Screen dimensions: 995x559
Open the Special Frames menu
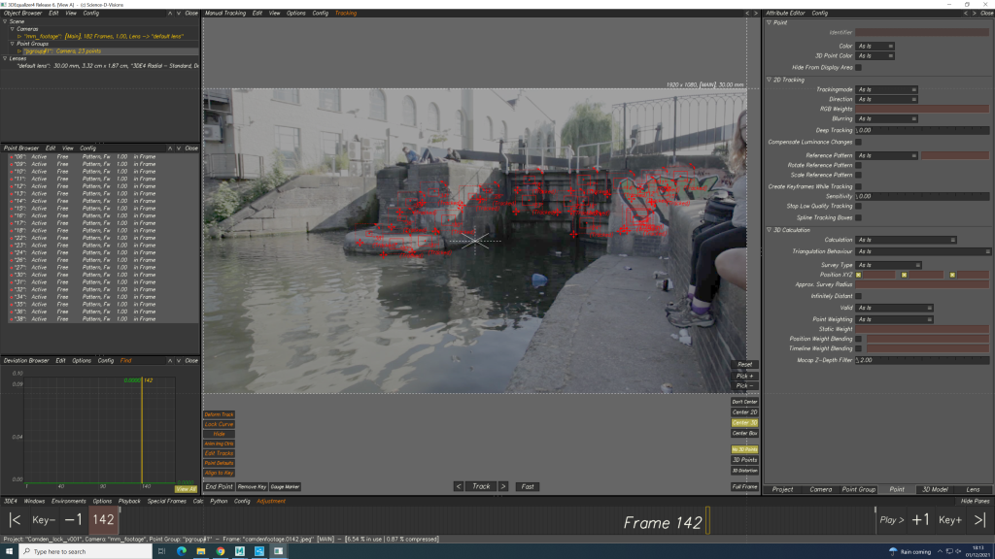[167, 502]
